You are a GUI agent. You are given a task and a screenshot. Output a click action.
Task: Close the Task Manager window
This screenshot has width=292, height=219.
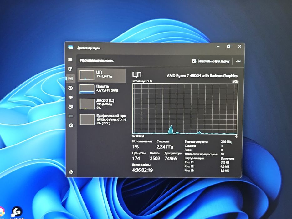pyautogui.click(x=239, y=46)
